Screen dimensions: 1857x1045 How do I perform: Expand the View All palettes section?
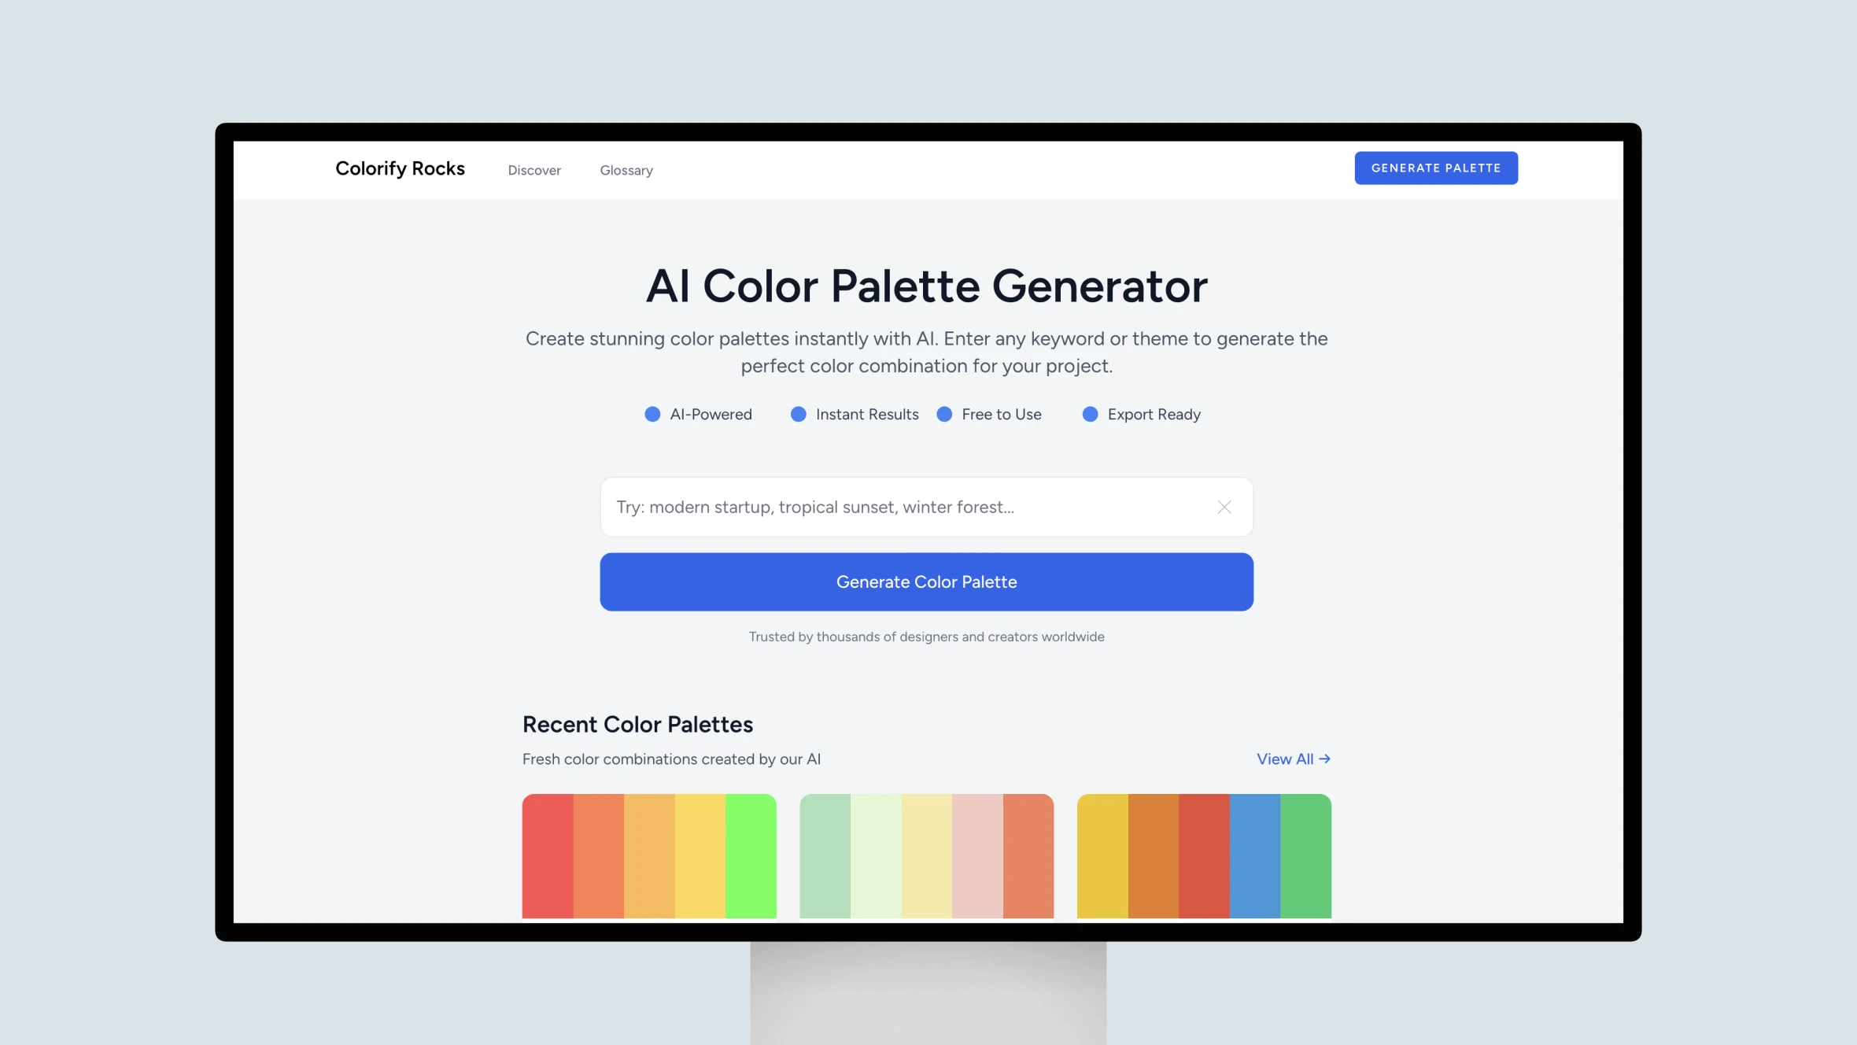[1292, 758]
